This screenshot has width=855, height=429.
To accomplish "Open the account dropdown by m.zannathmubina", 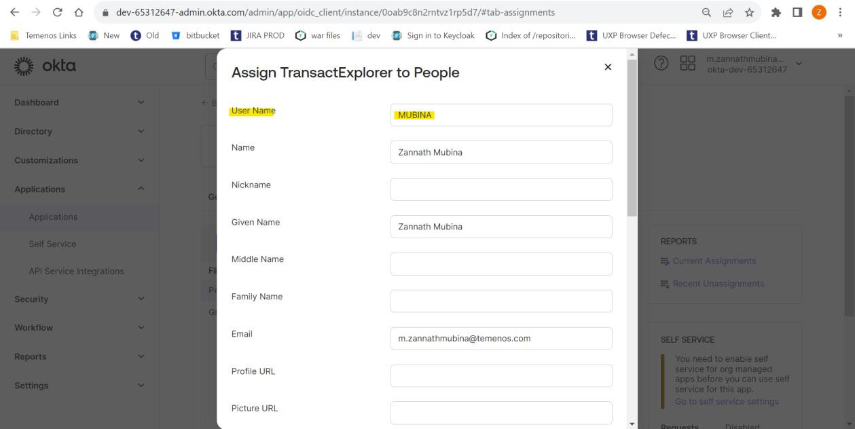I will click(x=798, y=63).
